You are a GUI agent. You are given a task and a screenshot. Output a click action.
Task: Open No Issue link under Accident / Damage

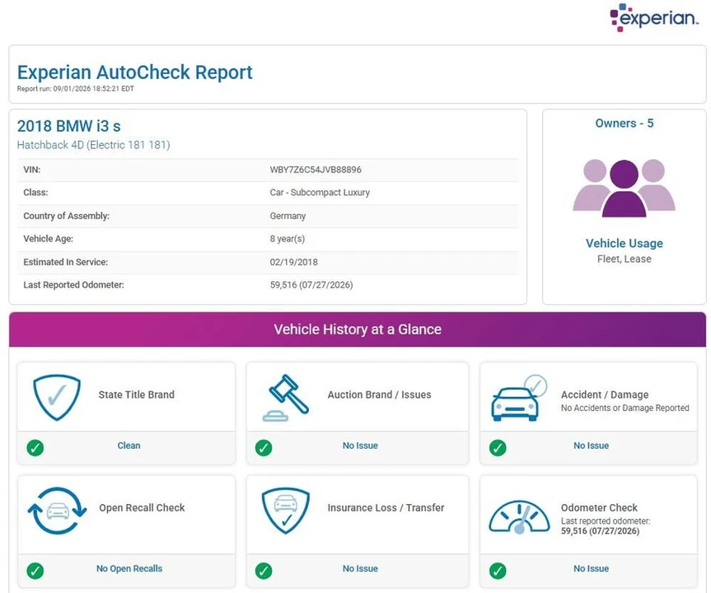[591, 446]
